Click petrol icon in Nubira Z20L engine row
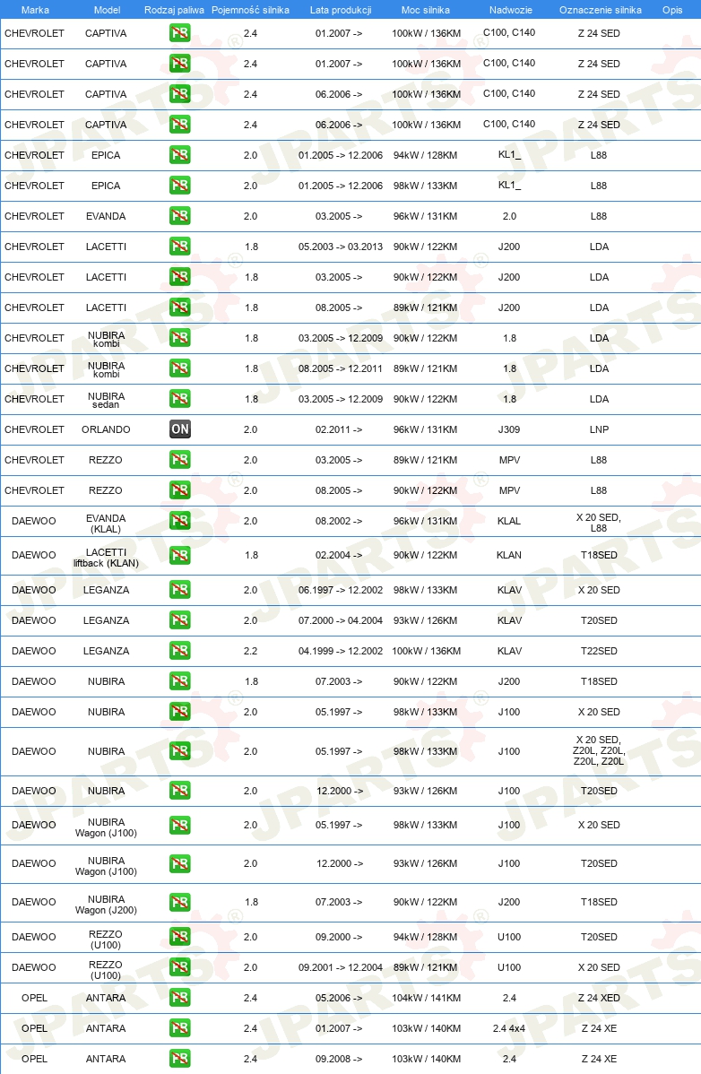The width and height of the screenshot is (701, 1074). click(180, 751)
